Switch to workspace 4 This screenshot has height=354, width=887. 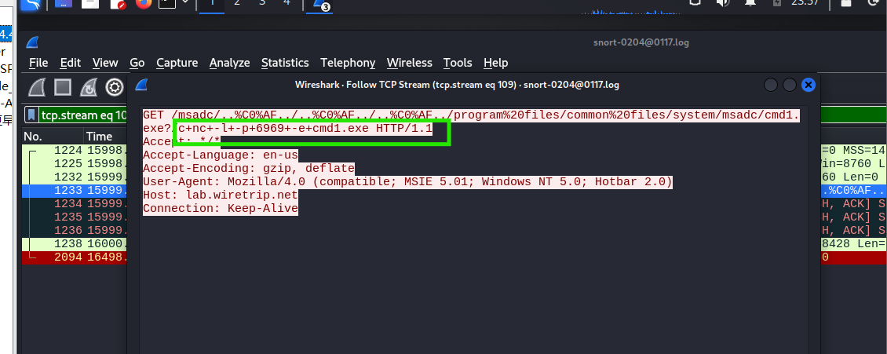point(287,4)
